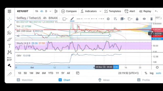Expand the Indicators favorites chevron
Viewport: 163px width, 91px height.
pos(100,11)
